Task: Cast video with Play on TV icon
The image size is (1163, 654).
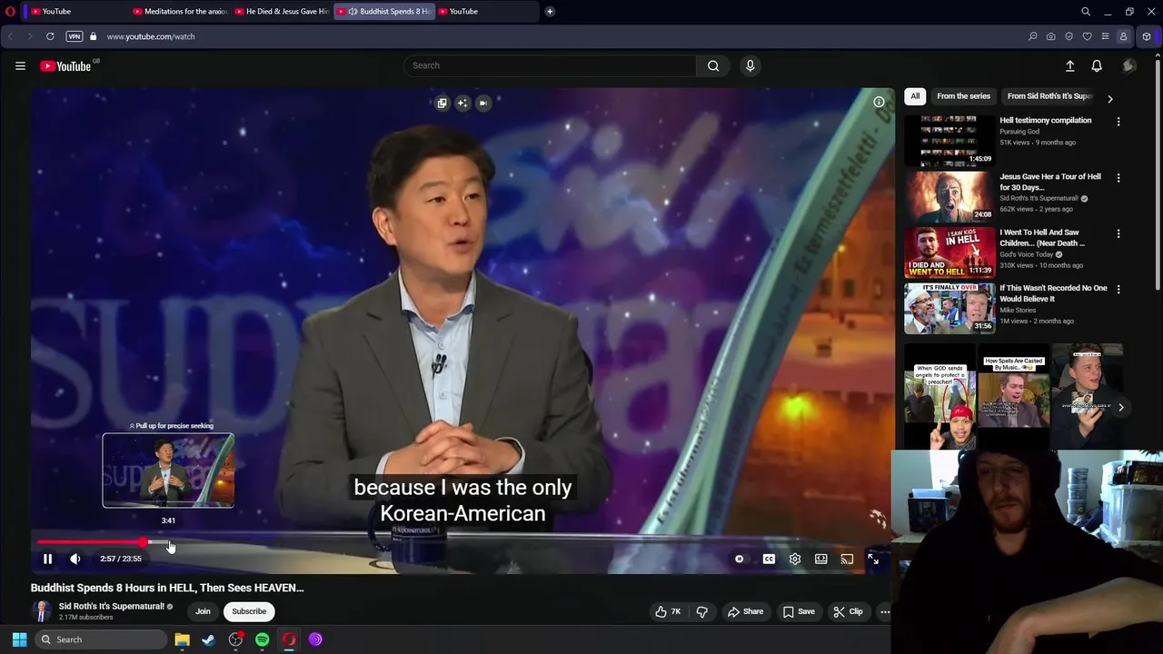Action: [x=847, y=559]
